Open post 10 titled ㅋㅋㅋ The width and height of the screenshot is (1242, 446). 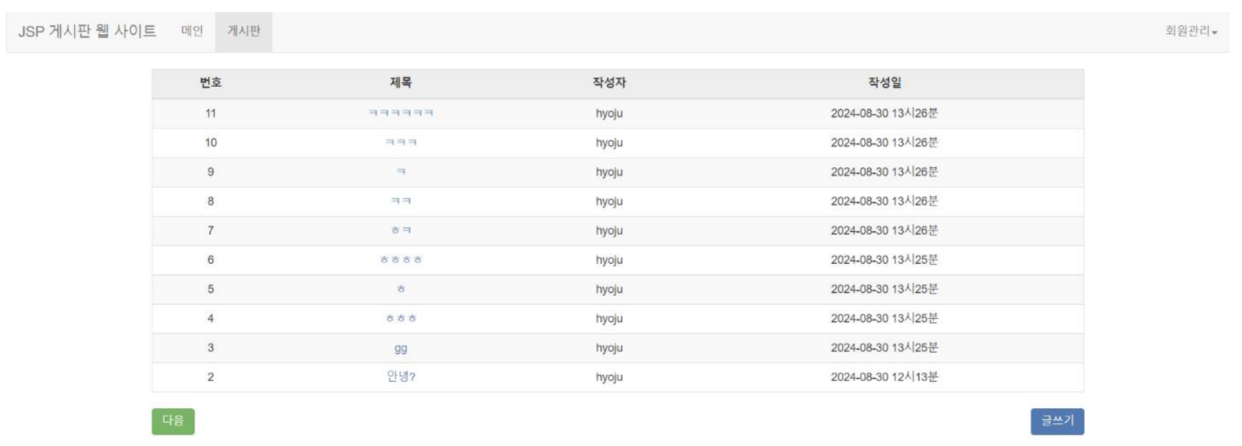point(400,142)
